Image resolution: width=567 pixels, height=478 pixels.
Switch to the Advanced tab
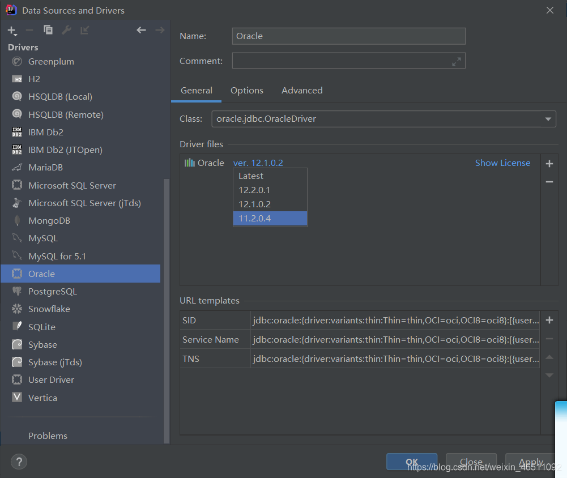pyautogui.click(x=302, y=91)
